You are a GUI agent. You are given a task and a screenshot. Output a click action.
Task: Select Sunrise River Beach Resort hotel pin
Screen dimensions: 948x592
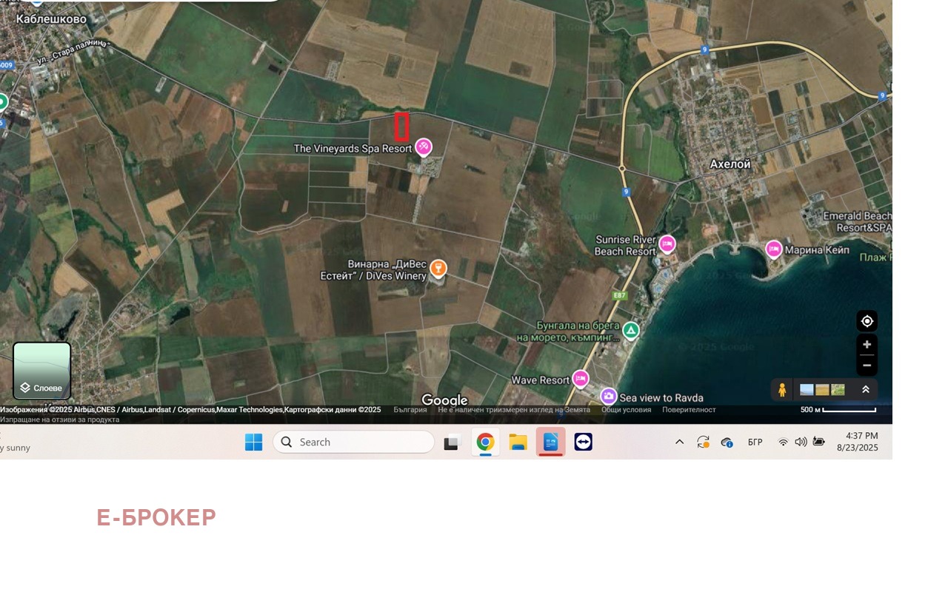[x=667, y=244]
